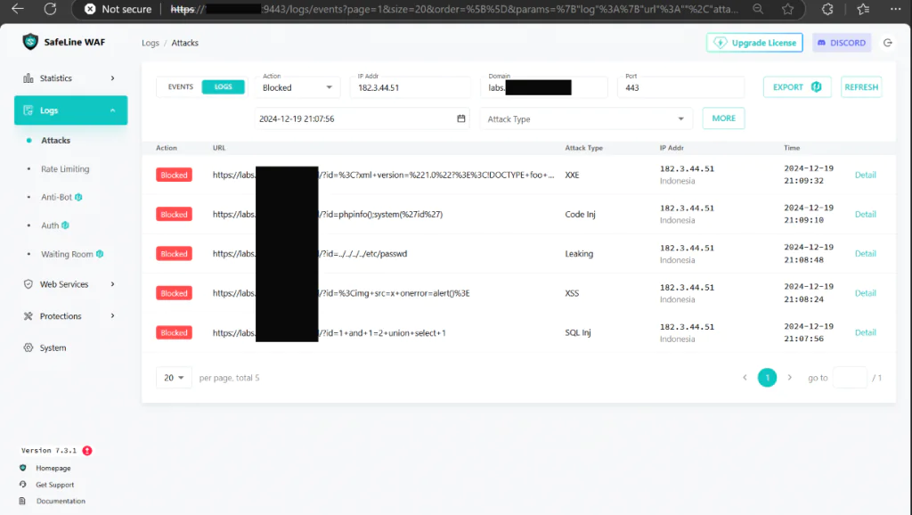This screenshot has width=912, height=515.
Task: Open the Anti-Bot submenu item
Action: pos(56,197)
